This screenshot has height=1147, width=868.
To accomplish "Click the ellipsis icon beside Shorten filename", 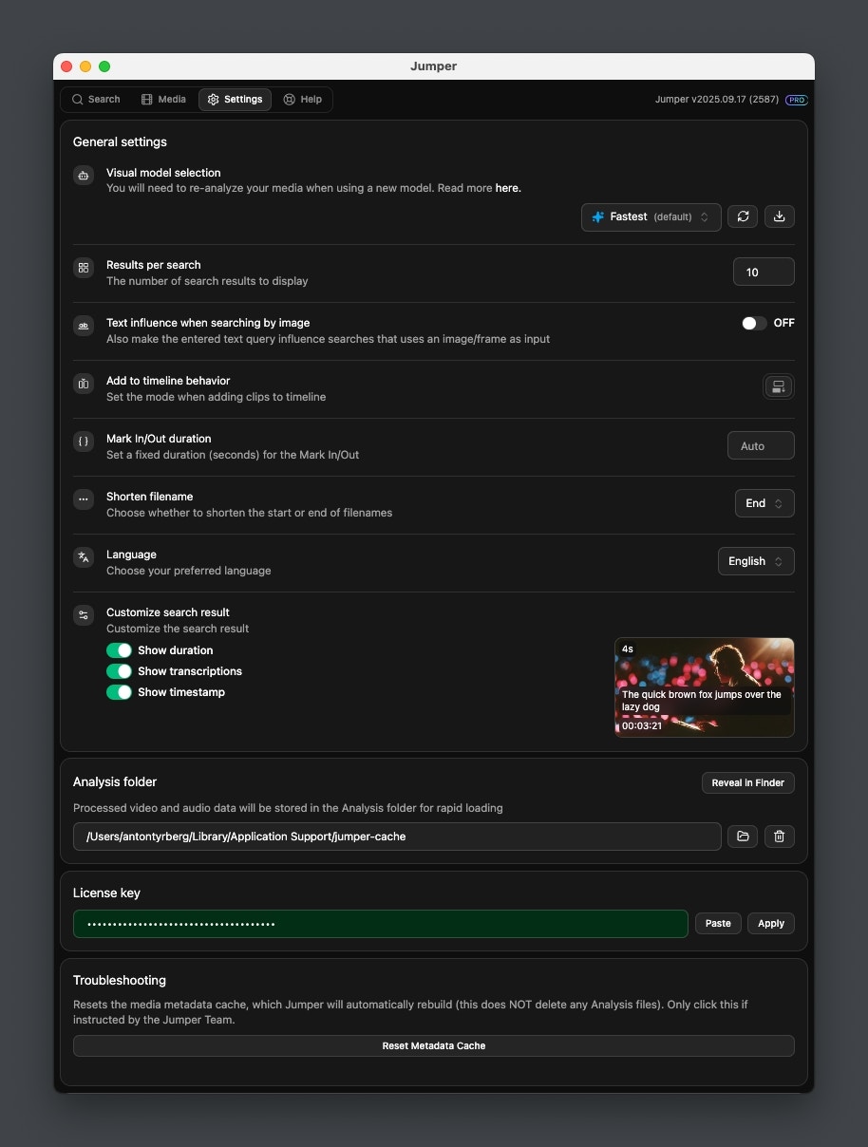I will pyautogui.click(x=84, y=499).
